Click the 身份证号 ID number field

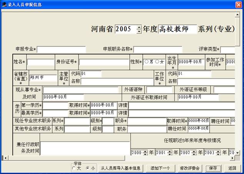104,62
